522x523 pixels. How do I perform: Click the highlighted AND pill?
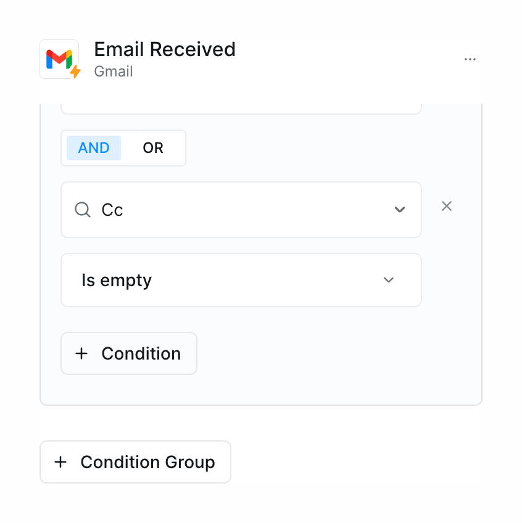tap(94, 148)
